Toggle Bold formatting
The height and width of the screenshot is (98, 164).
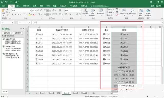click(13, 14)
